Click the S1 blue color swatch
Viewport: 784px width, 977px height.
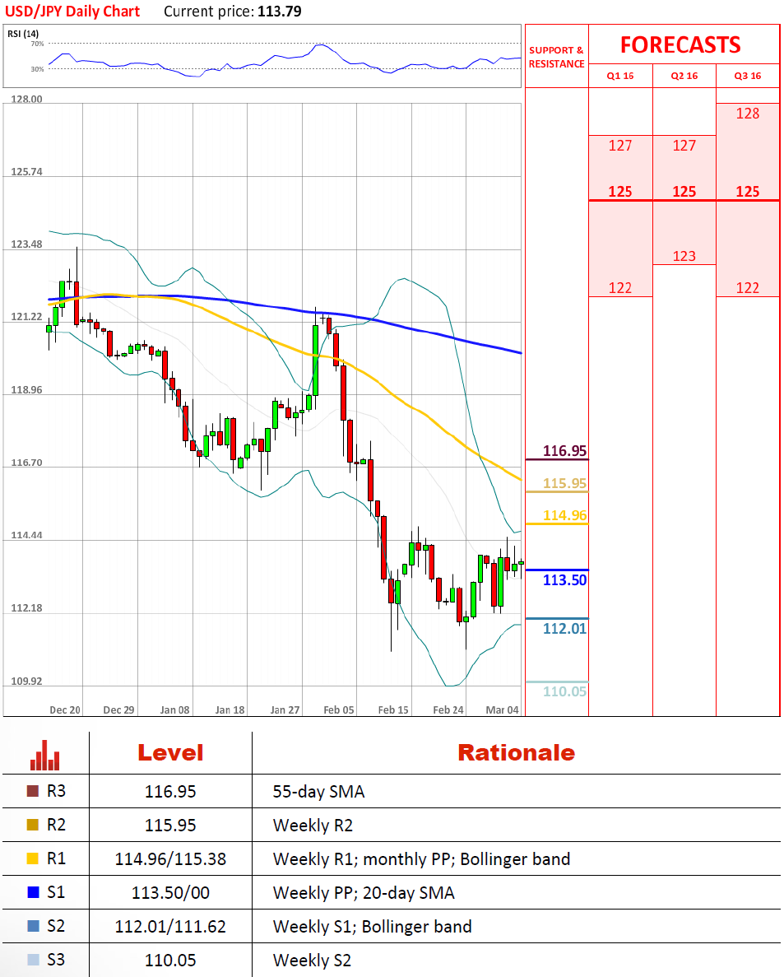[x=33, y=891]
